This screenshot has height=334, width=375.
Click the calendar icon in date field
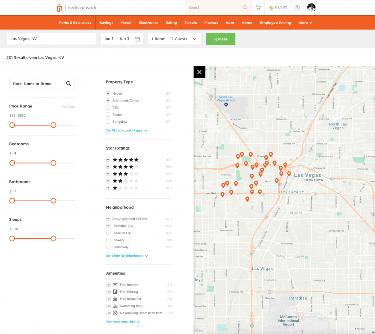click(x=137, y=39)
